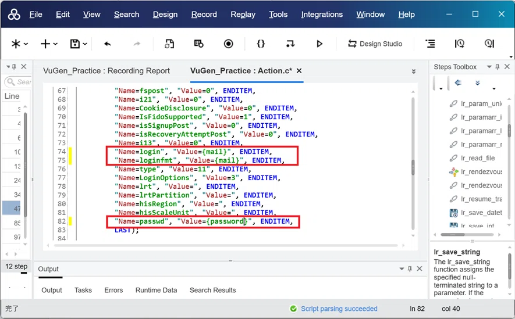The width and height of the screenshot is (515, 319).
Task: Open Design Studio
Action: tap(375, 44)
